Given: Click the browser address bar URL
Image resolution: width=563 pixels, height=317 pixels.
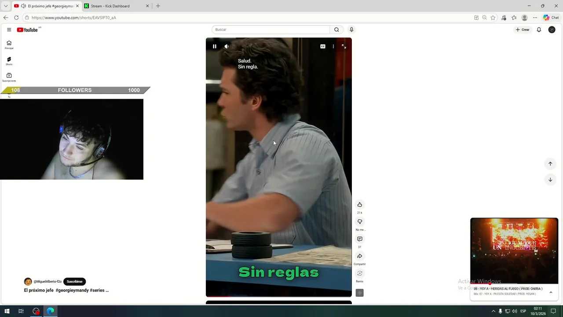Looking at the screenshot, I should click(x=74, y=18).
